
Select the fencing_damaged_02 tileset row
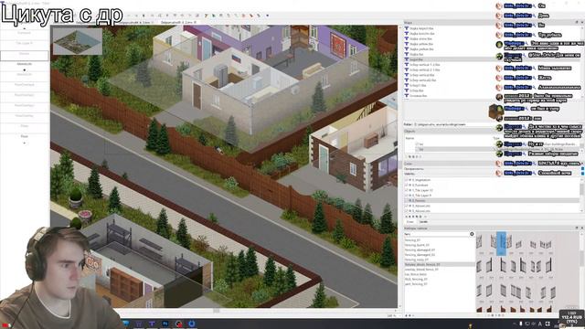pyautogui.click(x=440, y=255)
